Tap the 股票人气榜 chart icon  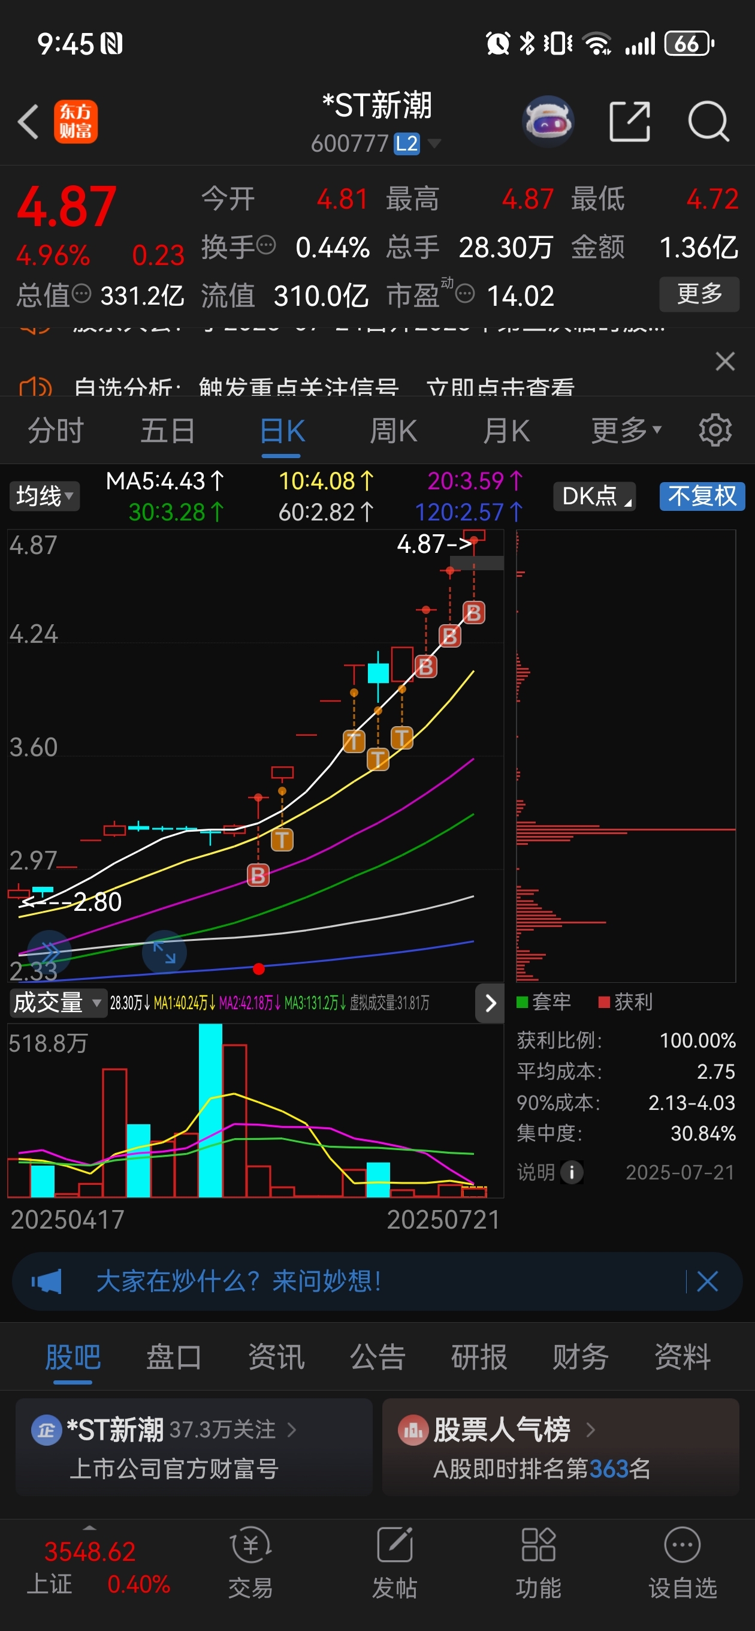413,1429
